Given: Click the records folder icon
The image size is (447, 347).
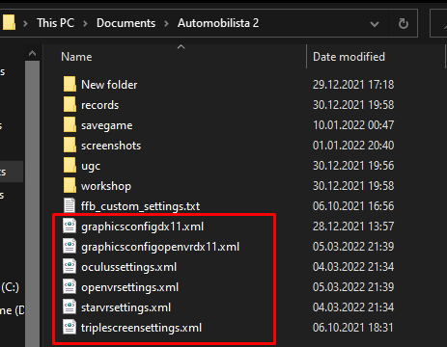Looking at the screenshot, I should click(70, 105).
